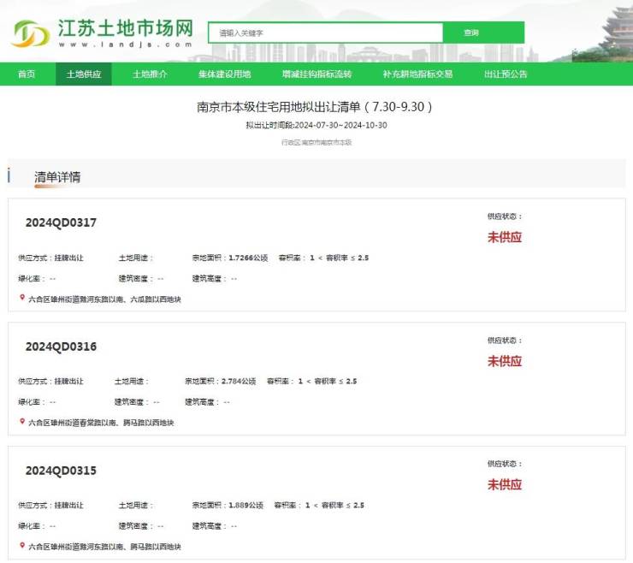Open listing 2024QD0317 title

click(x=61, y=222)
